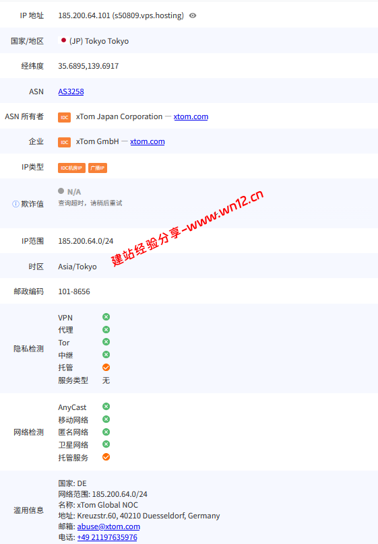Select the IP address 185.200.64.101 text
This screenshot has width=378, height=544.
[84, 15]
